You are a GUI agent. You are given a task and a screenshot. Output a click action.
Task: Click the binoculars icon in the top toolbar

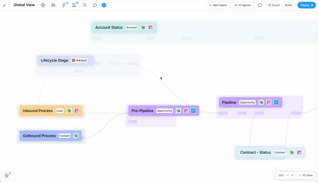point(53,5)
